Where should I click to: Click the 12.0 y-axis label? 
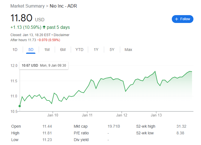coord(14,66)
